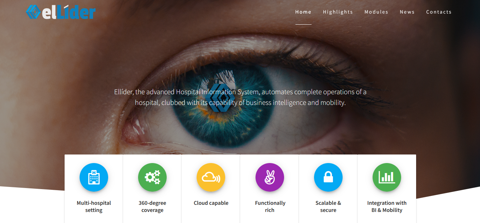Open the Highlights navigation link

coord(338,12)
